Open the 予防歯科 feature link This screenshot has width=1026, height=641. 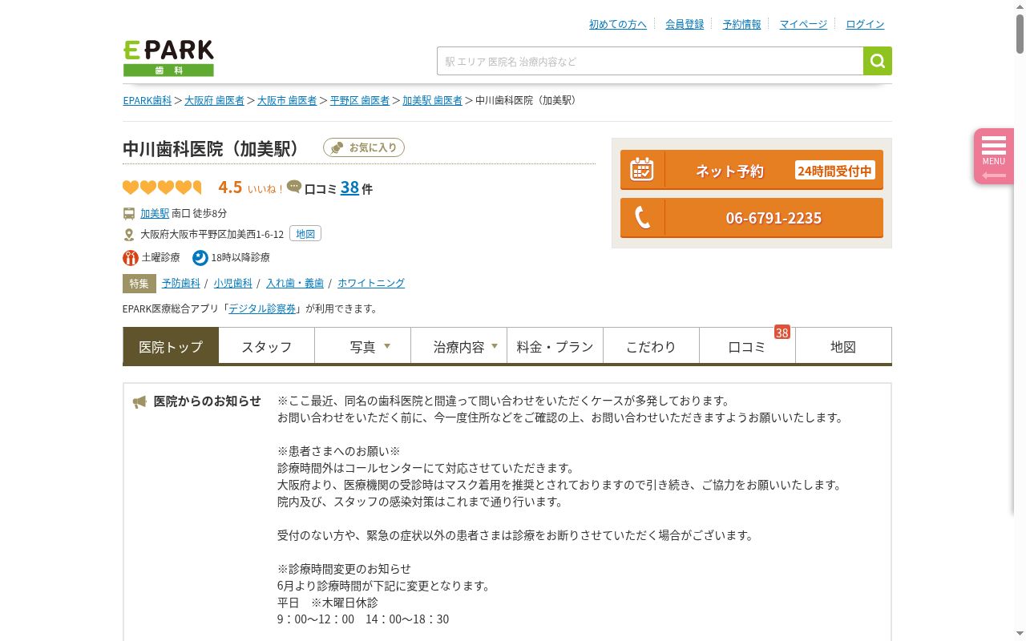pos(181,283)
